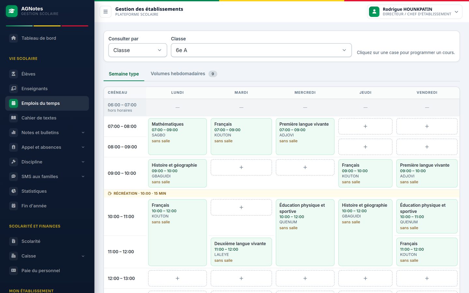Expand the Appel et absences submenu
This screenshot has height=293, width=469.
coord(83,147)
